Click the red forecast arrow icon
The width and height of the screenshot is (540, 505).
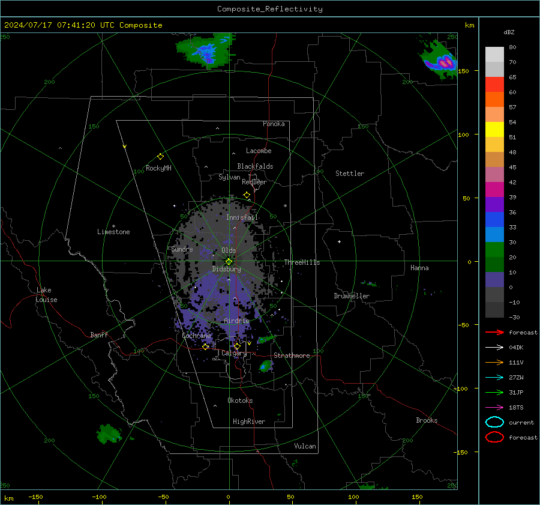(x=494, y=332)
